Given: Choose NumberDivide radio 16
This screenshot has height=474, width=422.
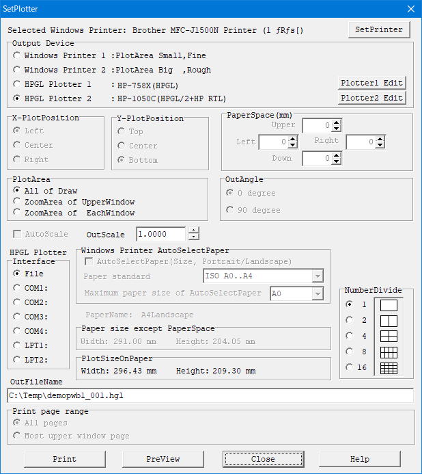Looking at the screenshot, I should [349, 367].
